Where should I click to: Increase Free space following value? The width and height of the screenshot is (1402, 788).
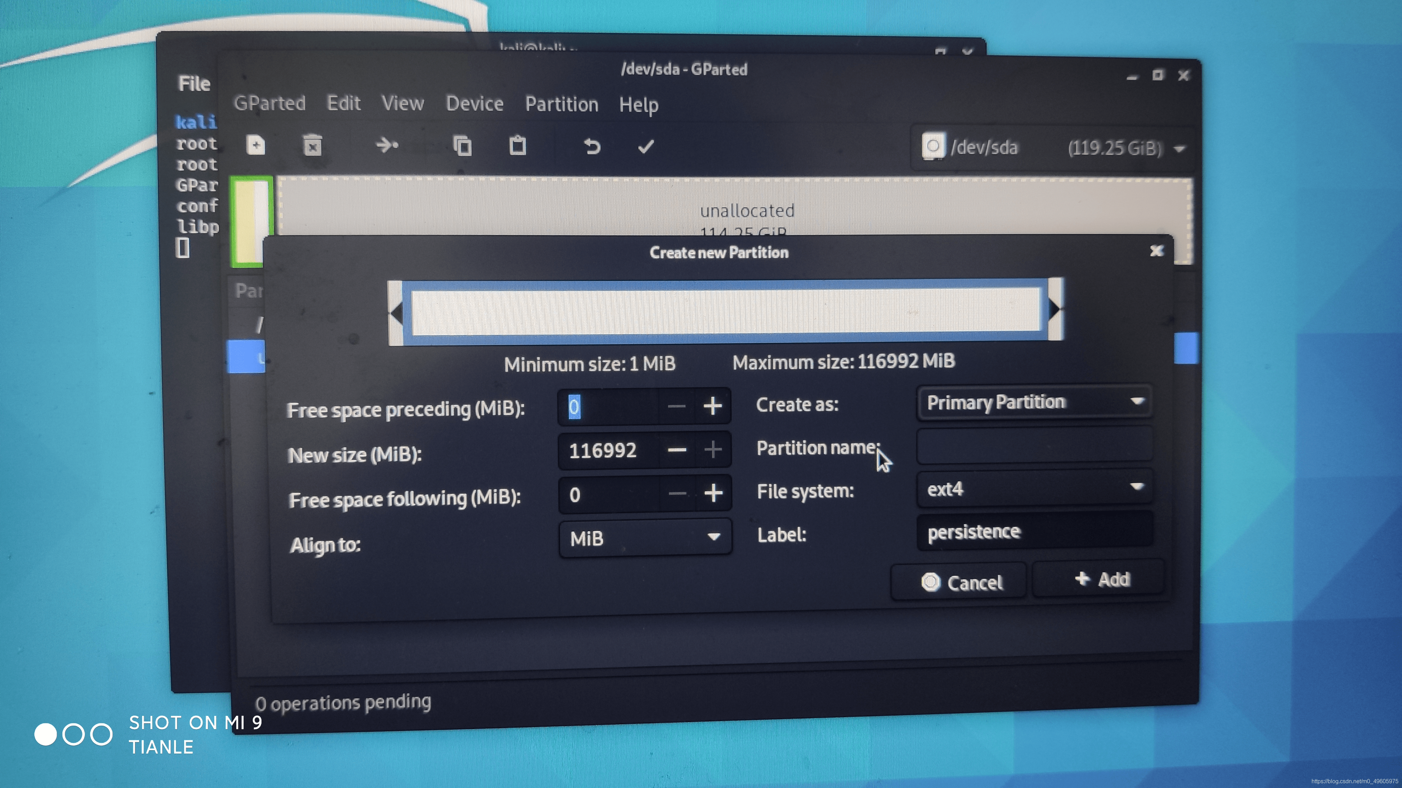713,493
